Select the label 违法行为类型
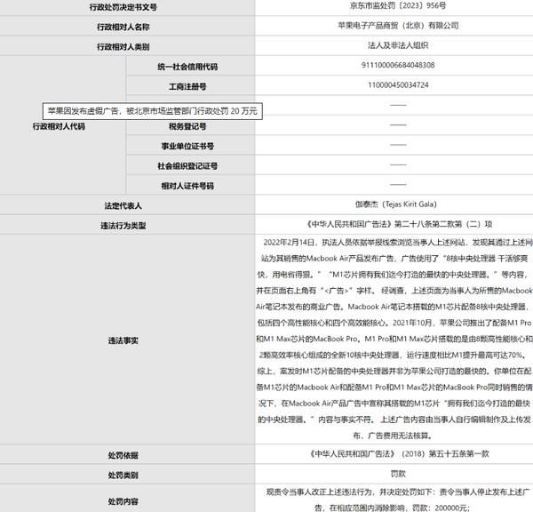The image size is (533, 512). (123, 226)
